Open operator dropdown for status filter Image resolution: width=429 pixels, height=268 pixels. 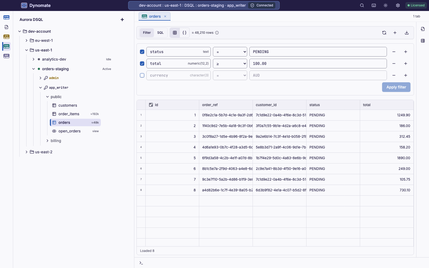coord(230,52)
